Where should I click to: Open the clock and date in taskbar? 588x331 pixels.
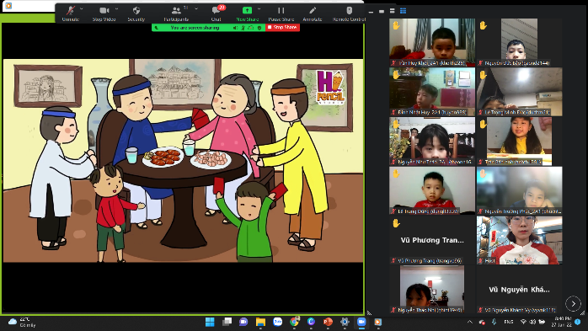(561, 322)
